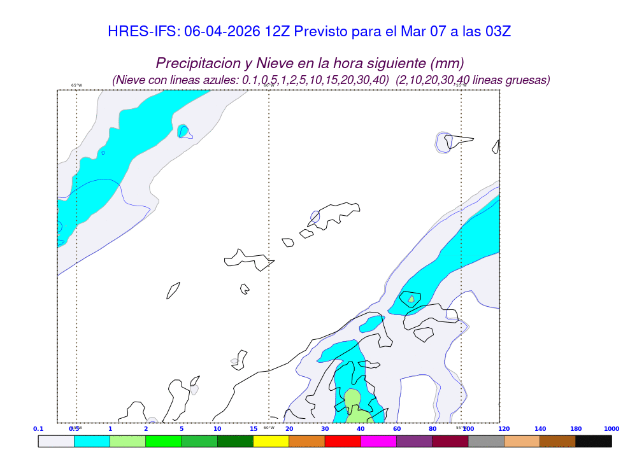Click the orange legend color swatch
The width and height of the screenshot is (637, 450).
point(307,440)
